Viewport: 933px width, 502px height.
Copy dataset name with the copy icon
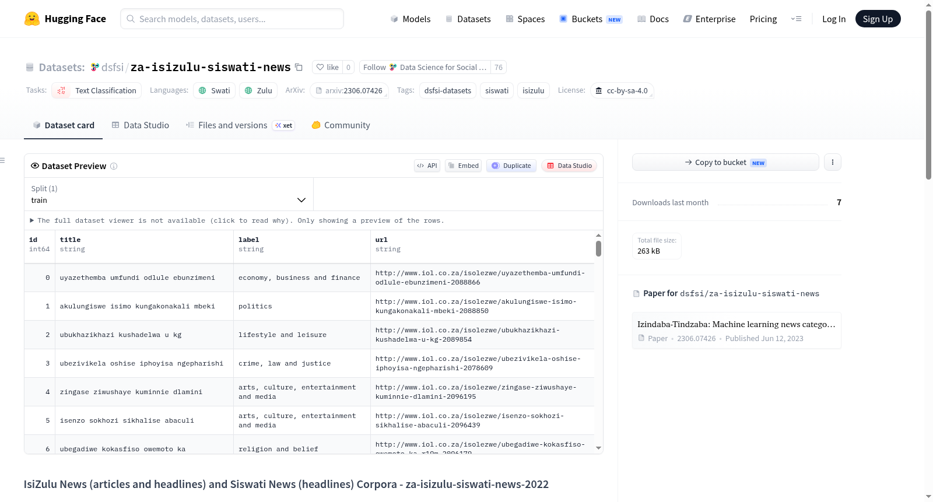299,67
